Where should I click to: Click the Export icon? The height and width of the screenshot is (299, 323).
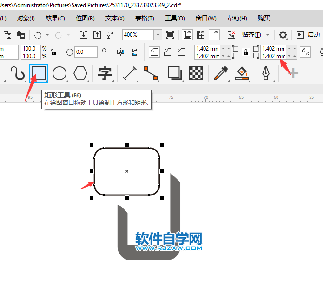(97, 35)
